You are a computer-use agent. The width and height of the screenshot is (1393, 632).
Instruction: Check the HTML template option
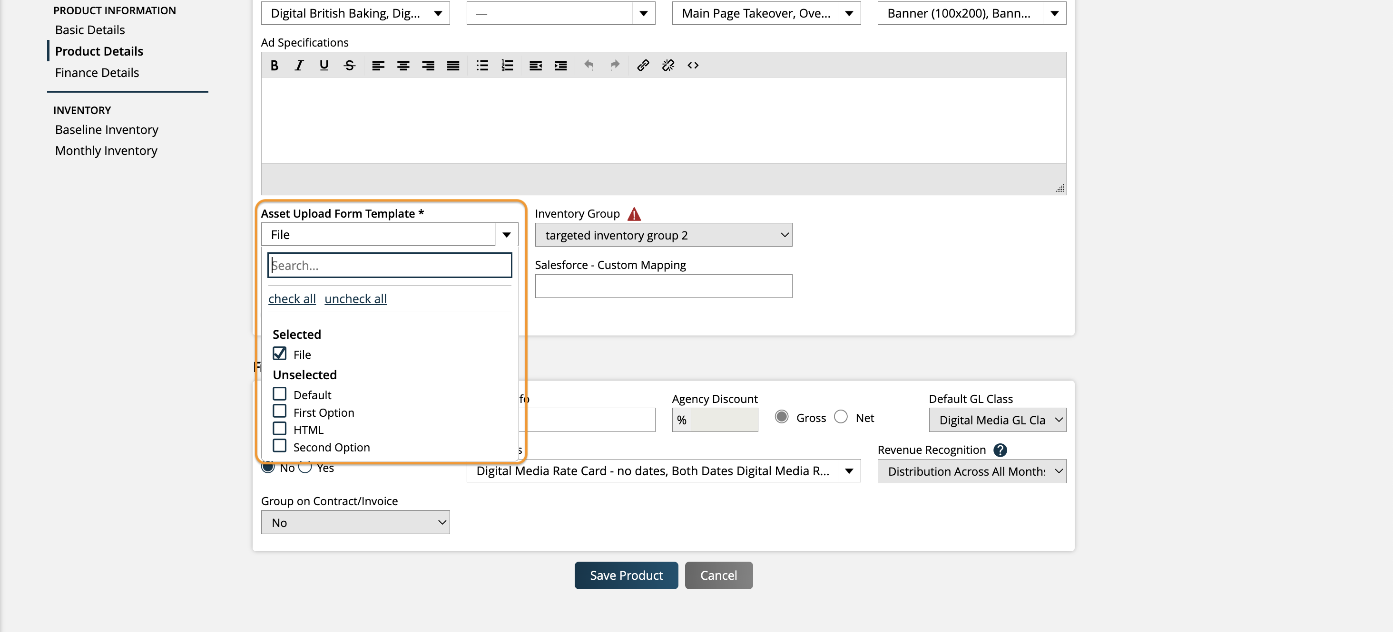[280, 429]
